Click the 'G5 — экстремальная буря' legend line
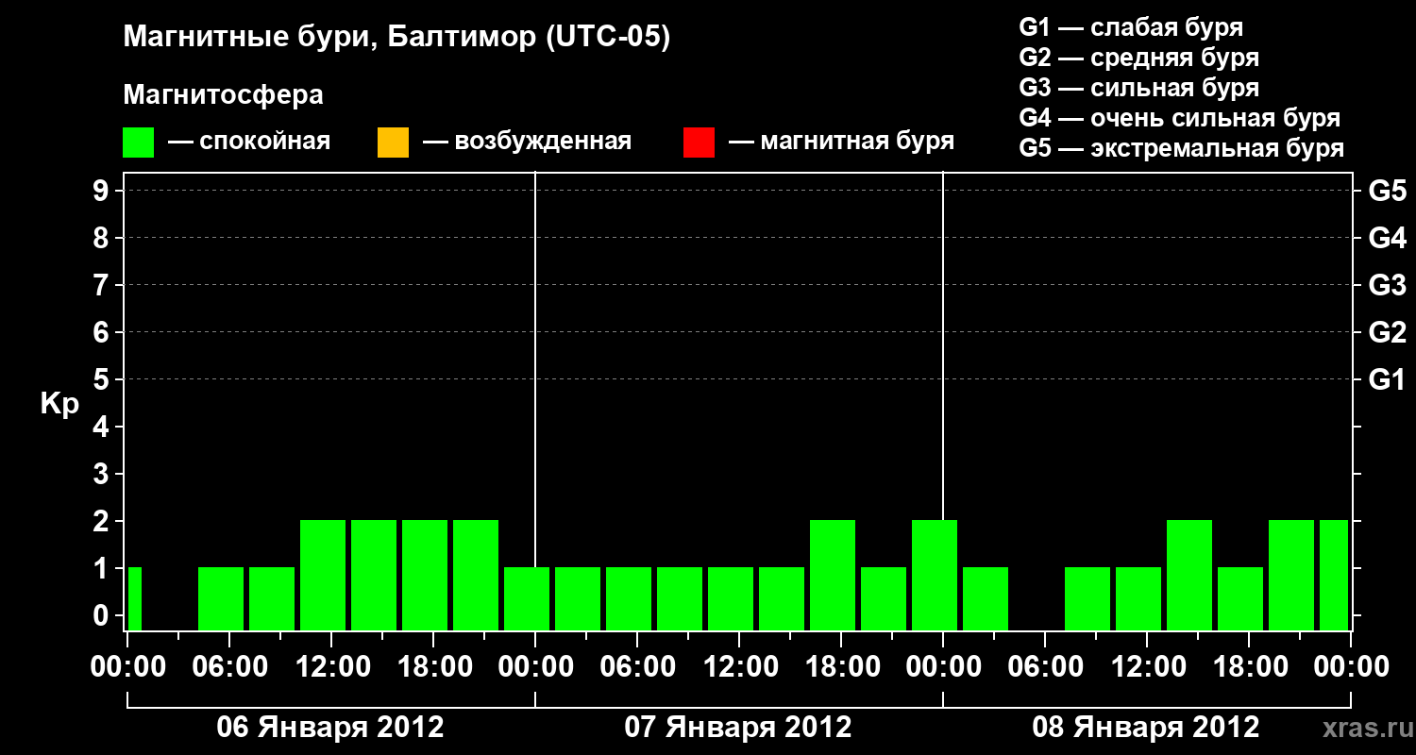1416x755 pixels. [1181, 148]
